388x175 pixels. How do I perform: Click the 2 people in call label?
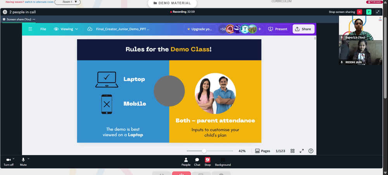tap(23, 12)
